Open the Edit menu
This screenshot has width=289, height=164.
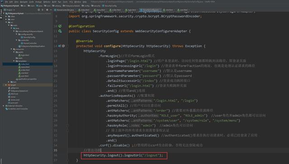11,2
